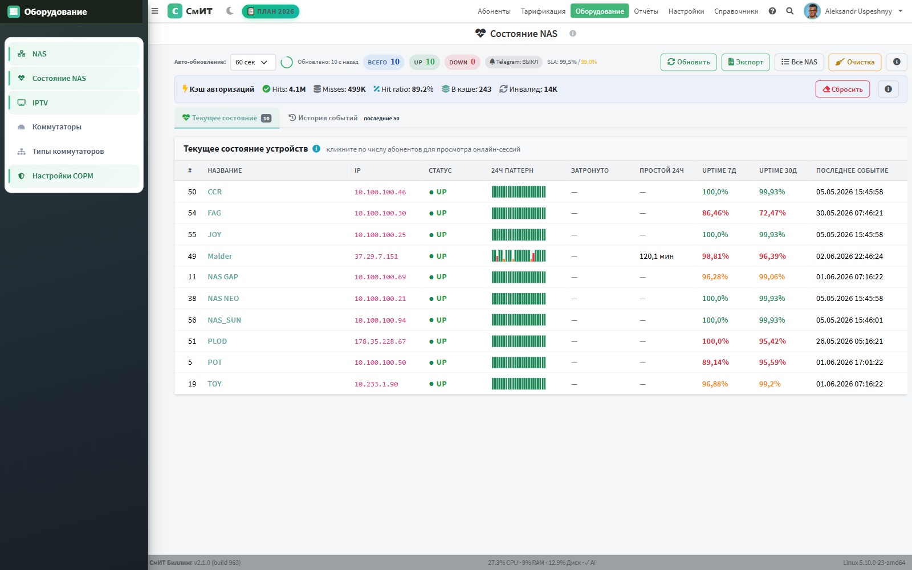Filter by DOWN 0 badge
912x570 pixels.
tap(462, 62)
